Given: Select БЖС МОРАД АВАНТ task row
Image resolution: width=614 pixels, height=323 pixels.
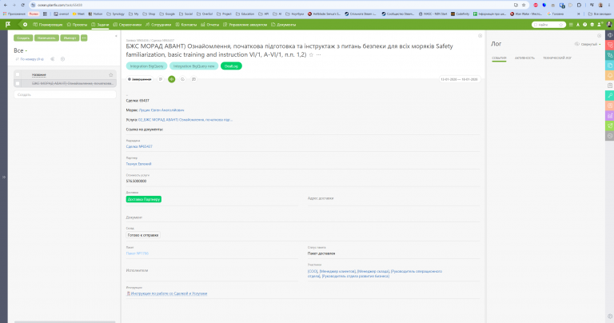Looking at the screenshot, I should 65,83.
